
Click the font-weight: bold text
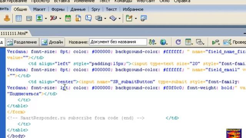tap(209, 88)
